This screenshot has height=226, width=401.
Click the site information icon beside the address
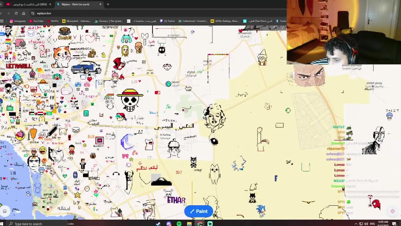pyautogui.click(x=33, y=13)
